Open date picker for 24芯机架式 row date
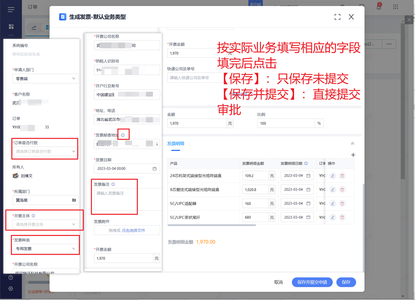Image resolution: width=415 pixels, height=300 pixels. click(308, 176)
